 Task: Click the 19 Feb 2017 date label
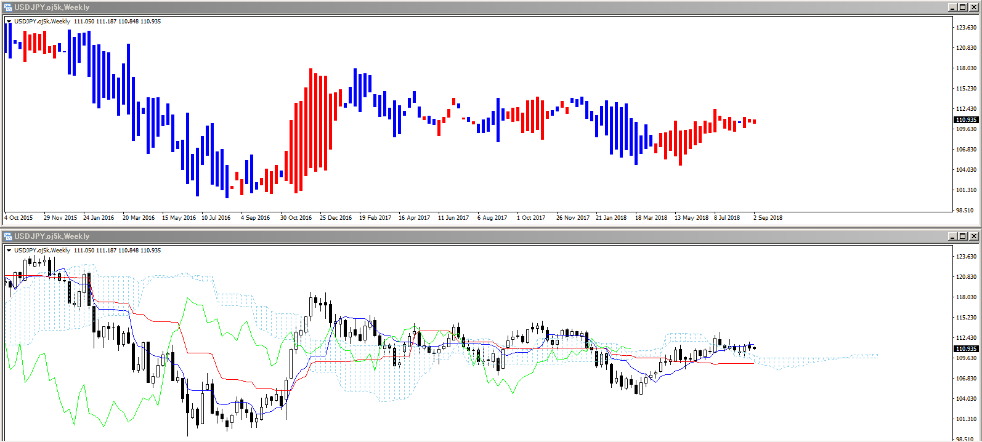(x=375, y=218)
